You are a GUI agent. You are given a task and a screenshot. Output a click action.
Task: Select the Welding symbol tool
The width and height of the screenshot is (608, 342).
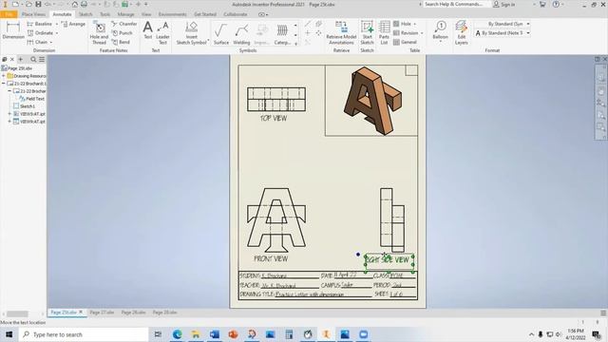[241, 34]
